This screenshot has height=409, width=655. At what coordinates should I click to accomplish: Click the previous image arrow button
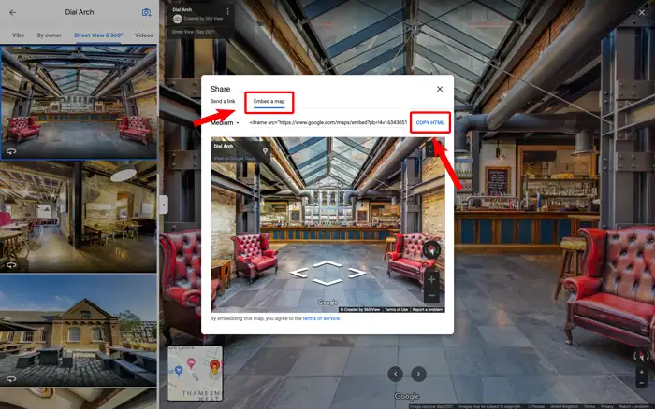click(396, 374)
